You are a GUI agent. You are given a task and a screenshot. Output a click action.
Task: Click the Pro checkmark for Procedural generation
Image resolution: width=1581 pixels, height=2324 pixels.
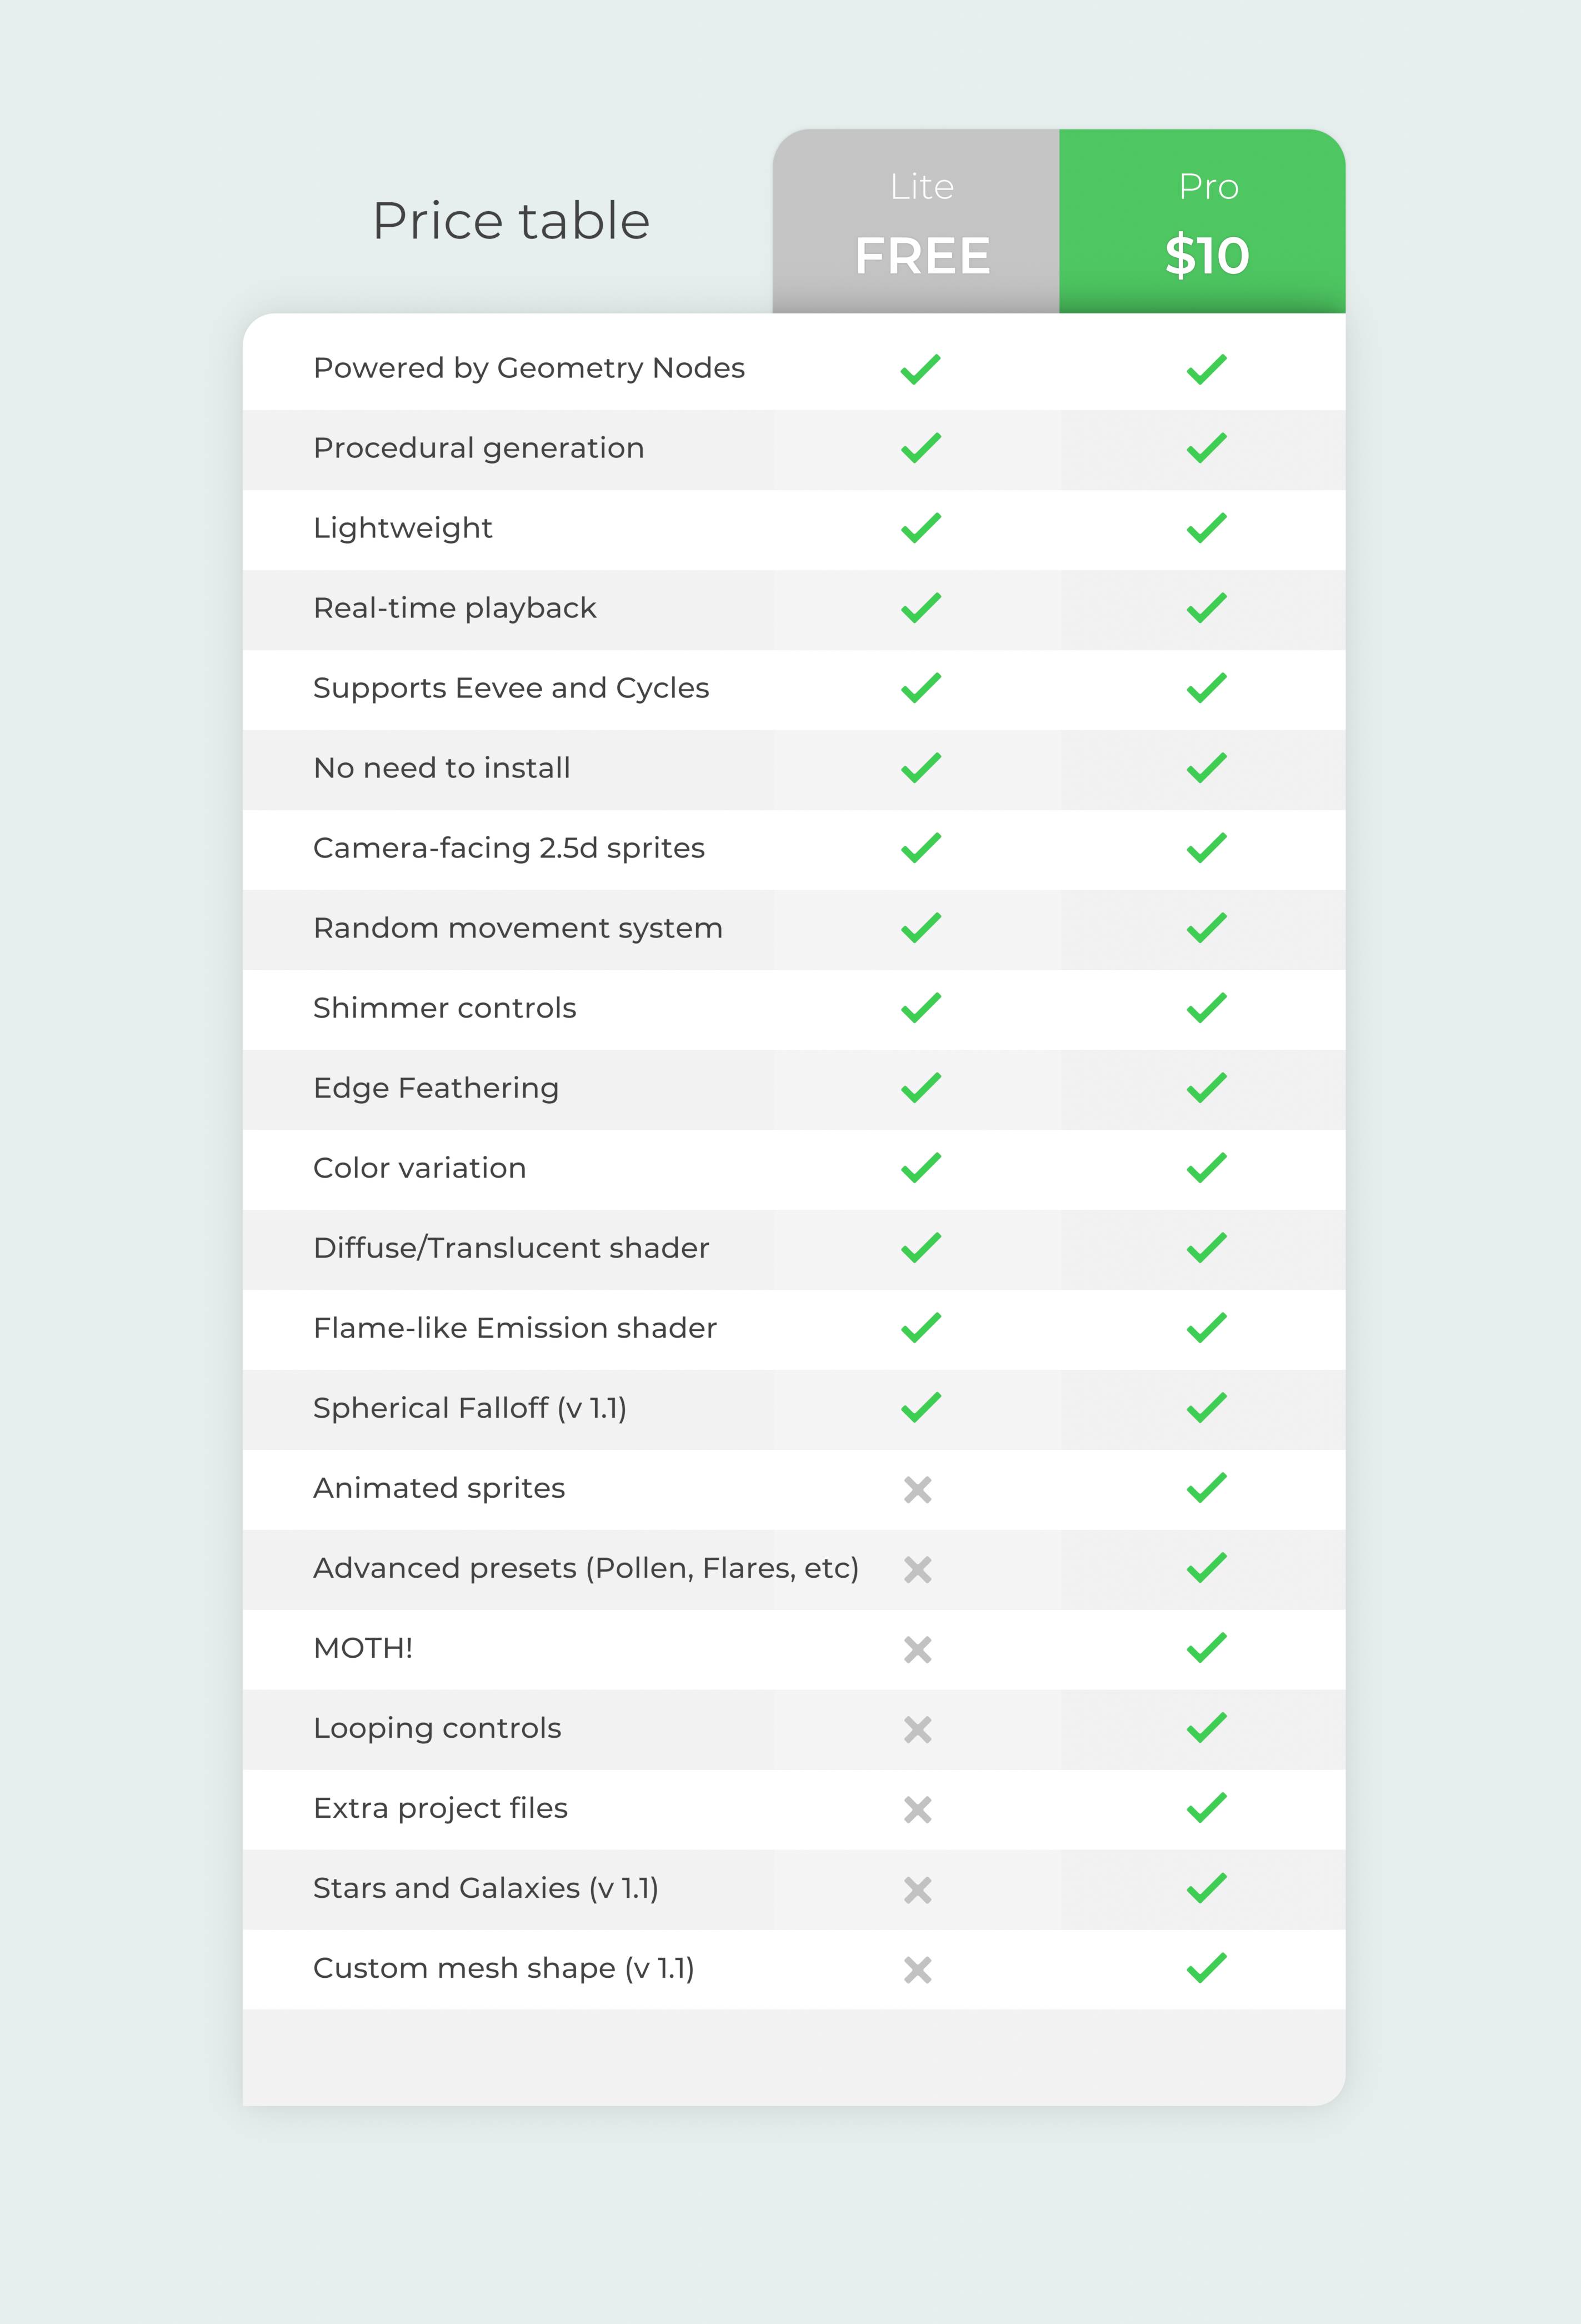[1206, 448]
